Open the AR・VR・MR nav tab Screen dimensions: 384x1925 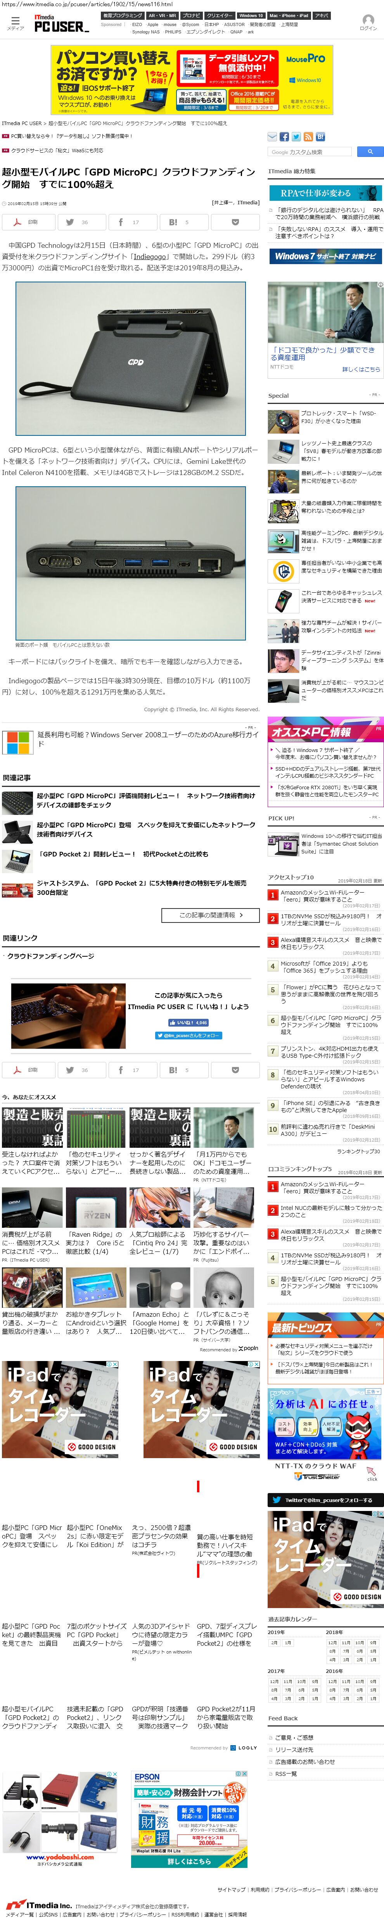[162, 16]
